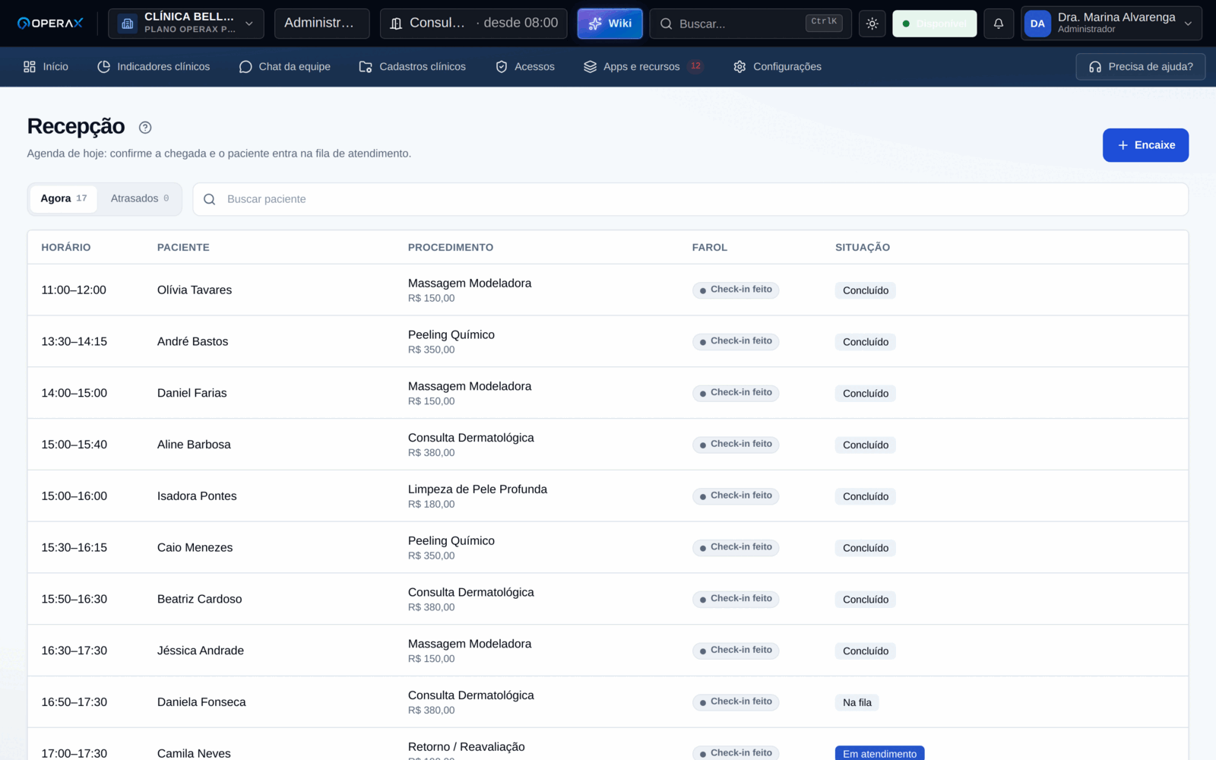
Task: Click the Encaixe button
Action: (1145, 145)
